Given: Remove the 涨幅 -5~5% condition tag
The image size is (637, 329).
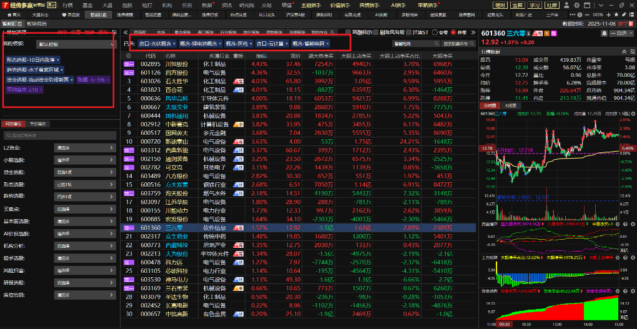Looking at the screenshot, I should click(x=107, y=80).
